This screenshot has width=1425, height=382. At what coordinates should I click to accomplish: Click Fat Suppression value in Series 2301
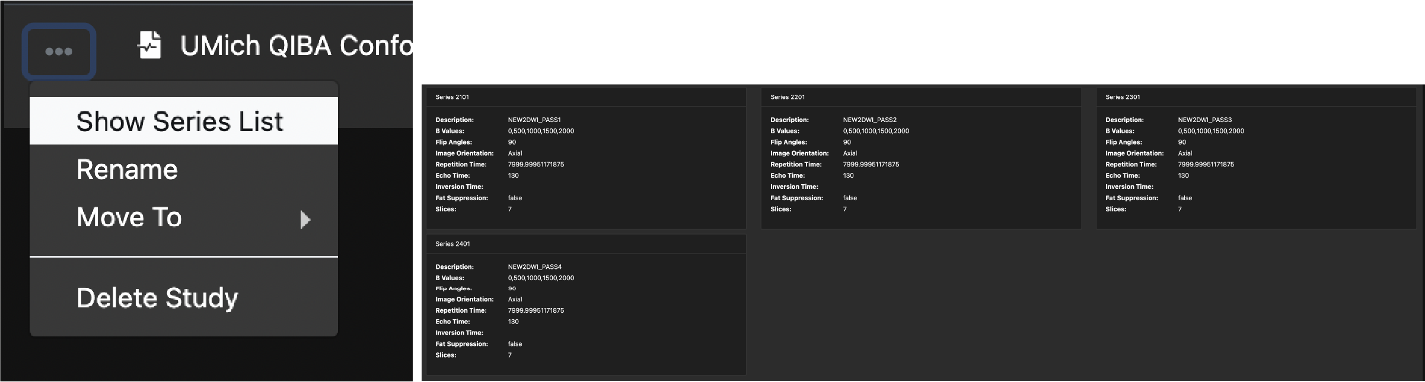pyautogui.click(x=1185, y=198)
